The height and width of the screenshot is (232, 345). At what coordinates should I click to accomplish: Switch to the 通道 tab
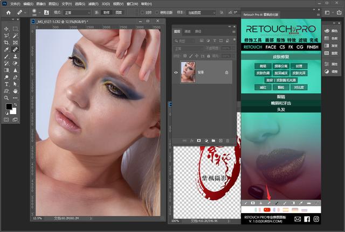click(x=188, y=32)
